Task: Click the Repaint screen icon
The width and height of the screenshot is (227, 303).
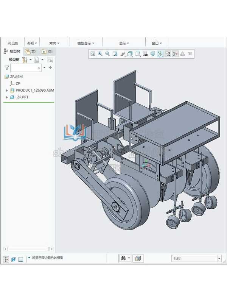Action: click(115, 54)
